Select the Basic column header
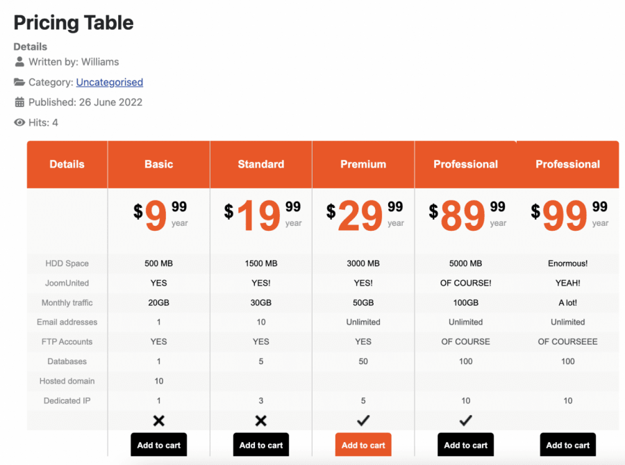 [159, 165]
